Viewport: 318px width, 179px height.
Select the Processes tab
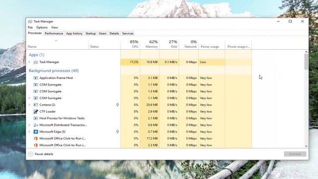click(x=35, y=33)
